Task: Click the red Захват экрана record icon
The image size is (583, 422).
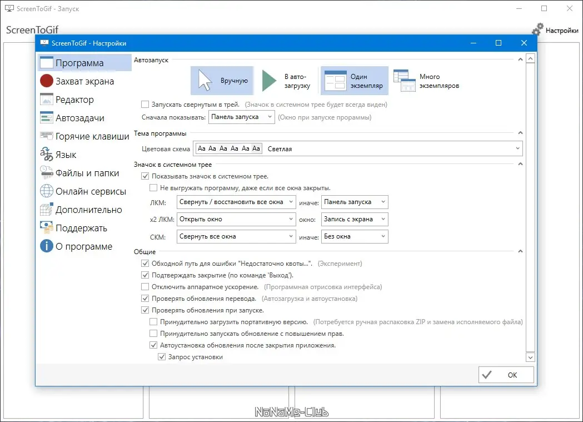Action: (x=47, y=81)
